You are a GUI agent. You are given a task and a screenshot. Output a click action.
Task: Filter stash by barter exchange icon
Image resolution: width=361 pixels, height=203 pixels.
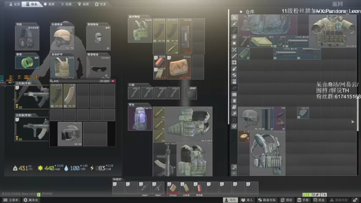(234, 75)
